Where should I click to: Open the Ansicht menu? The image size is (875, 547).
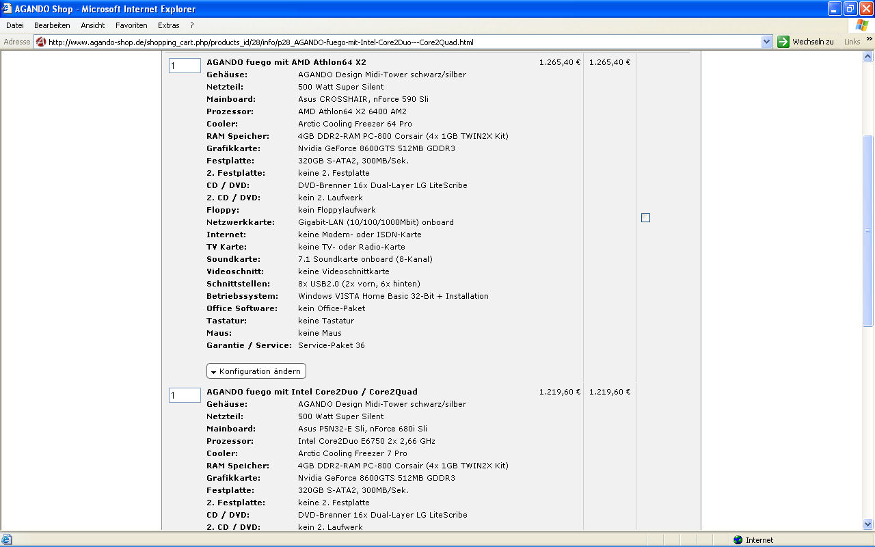pos(93,25)
